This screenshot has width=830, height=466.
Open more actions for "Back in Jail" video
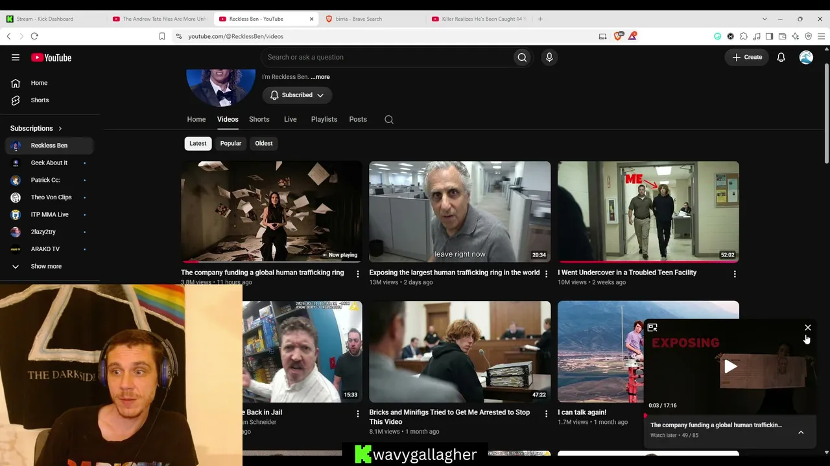pyautogui.click(x=357, y=414)
